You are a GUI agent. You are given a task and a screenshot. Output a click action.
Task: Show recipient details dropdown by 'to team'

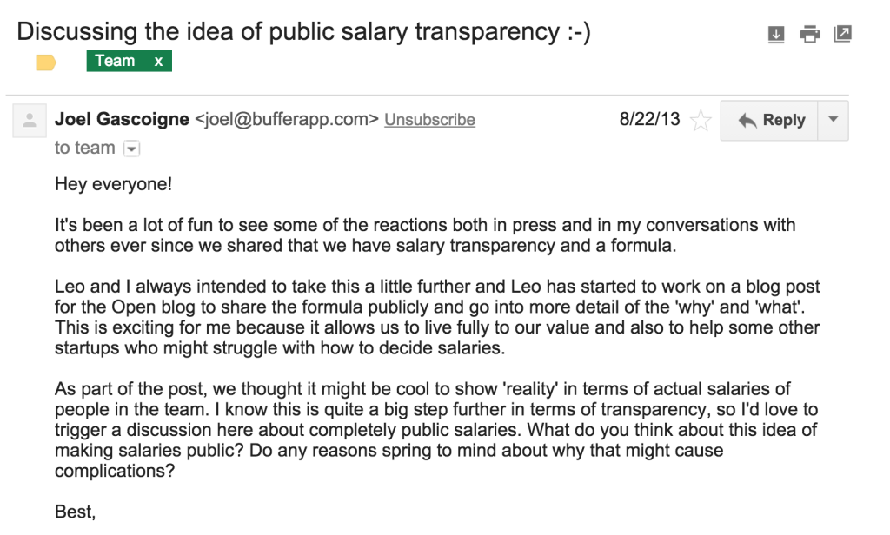pos(132,149)
